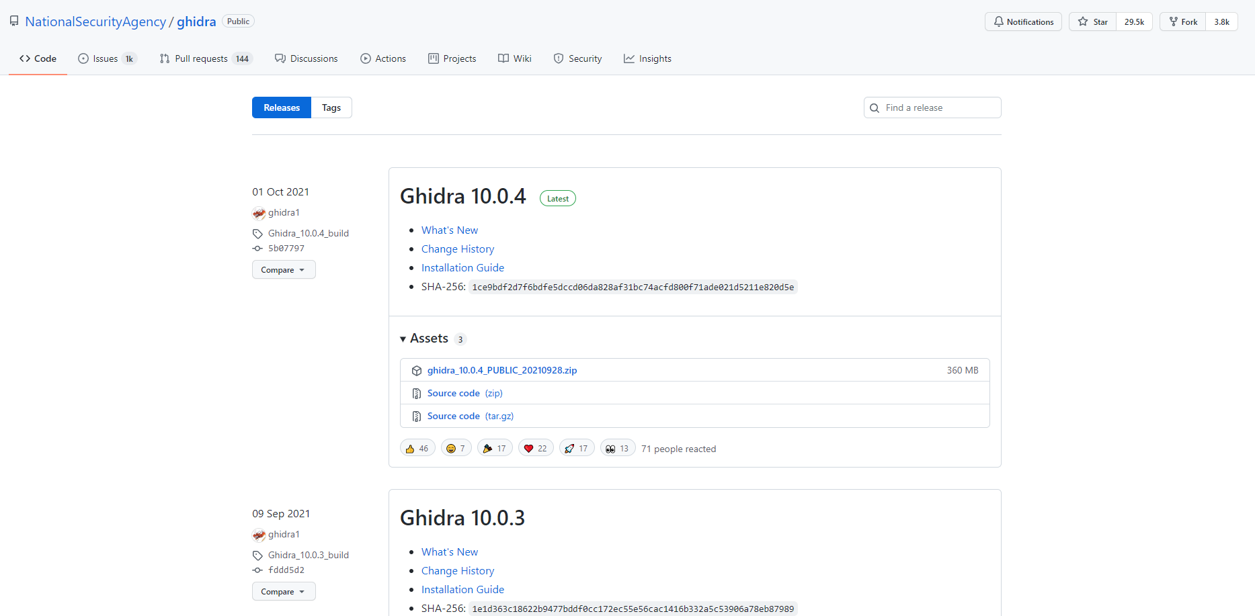This screenshot has width=1255, height=616.
Task: Download Source code (tar.gz)
Action: (471, 416)
